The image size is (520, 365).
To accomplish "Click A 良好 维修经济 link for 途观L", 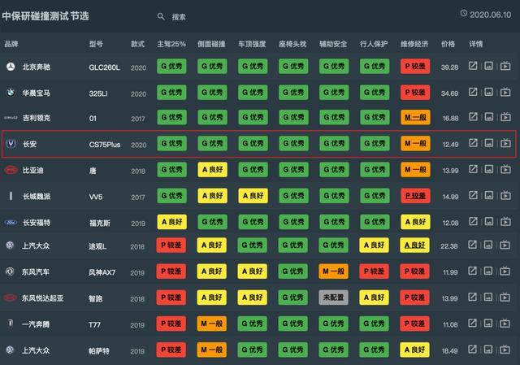I will (x=415, y=246).
